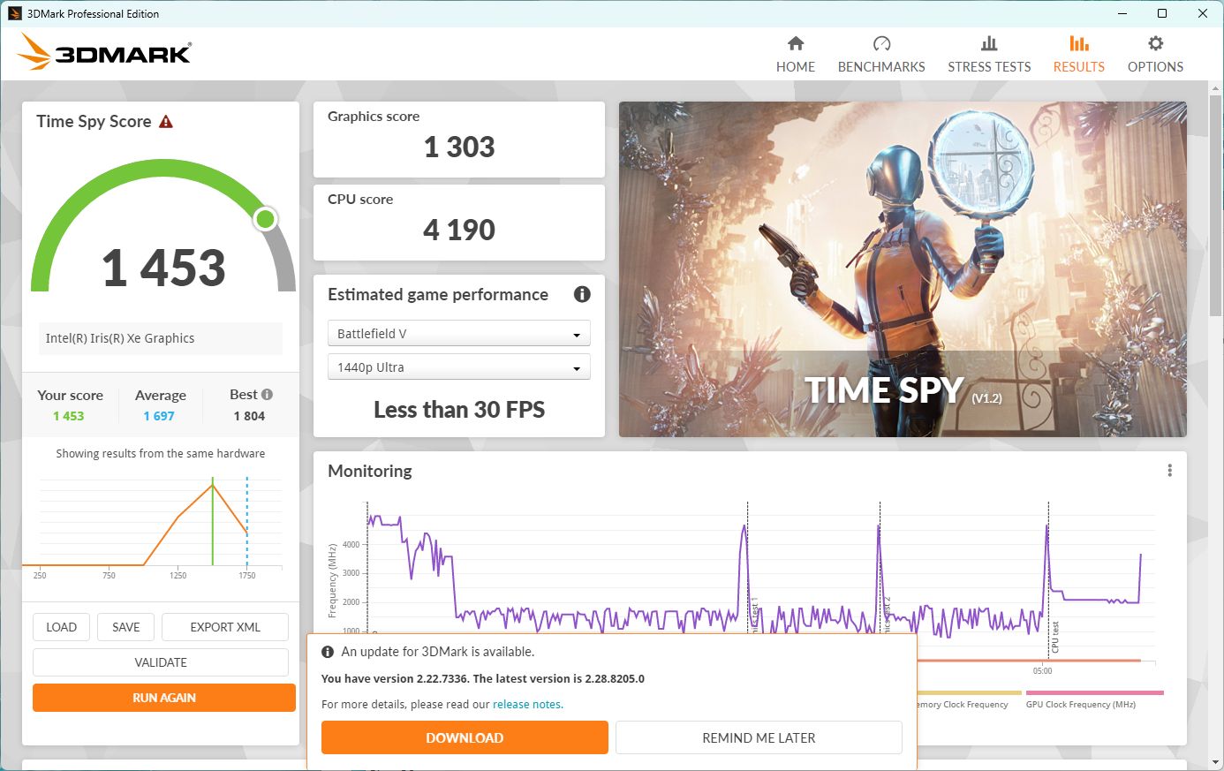Click the info icon beside Best

(x=267, y=395)
